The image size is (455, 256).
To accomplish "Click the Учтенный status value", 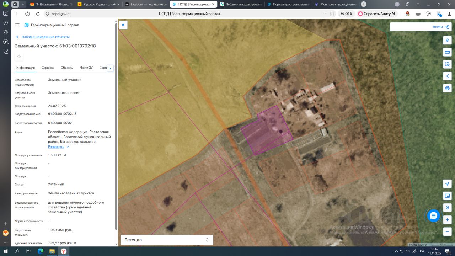I will [56, 184].
